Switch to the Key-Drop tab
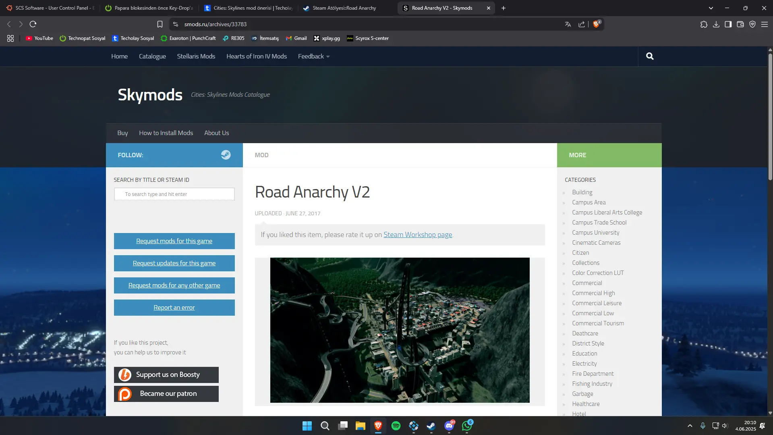Viewport: 773px width, 435px height. (x=149, y=8)
